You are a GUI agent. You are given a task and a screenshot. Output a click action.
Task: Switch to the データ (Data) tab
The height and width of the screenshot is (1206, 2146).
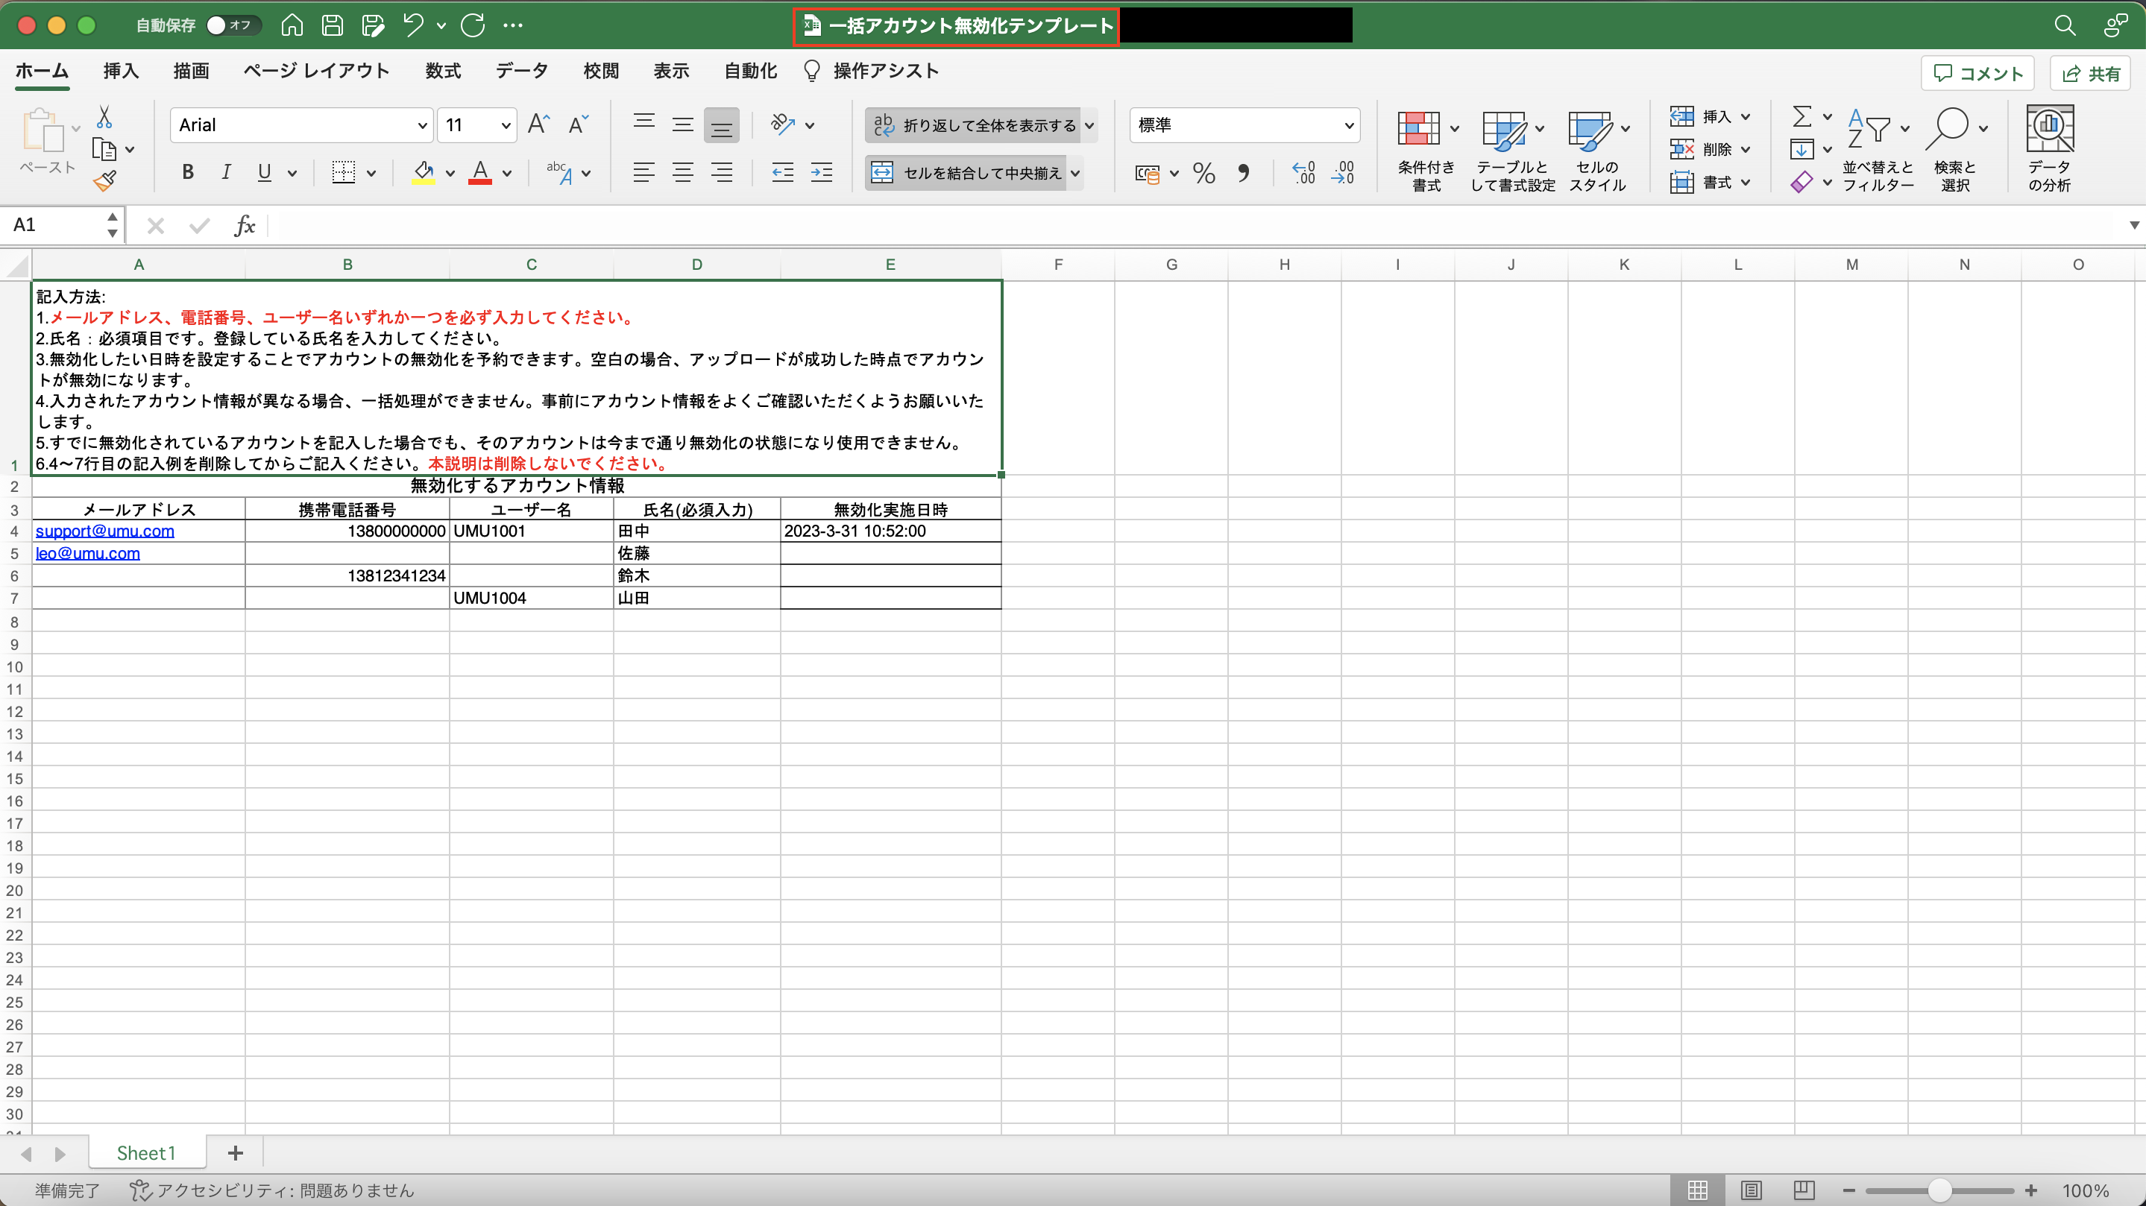[x=521, y=71]
